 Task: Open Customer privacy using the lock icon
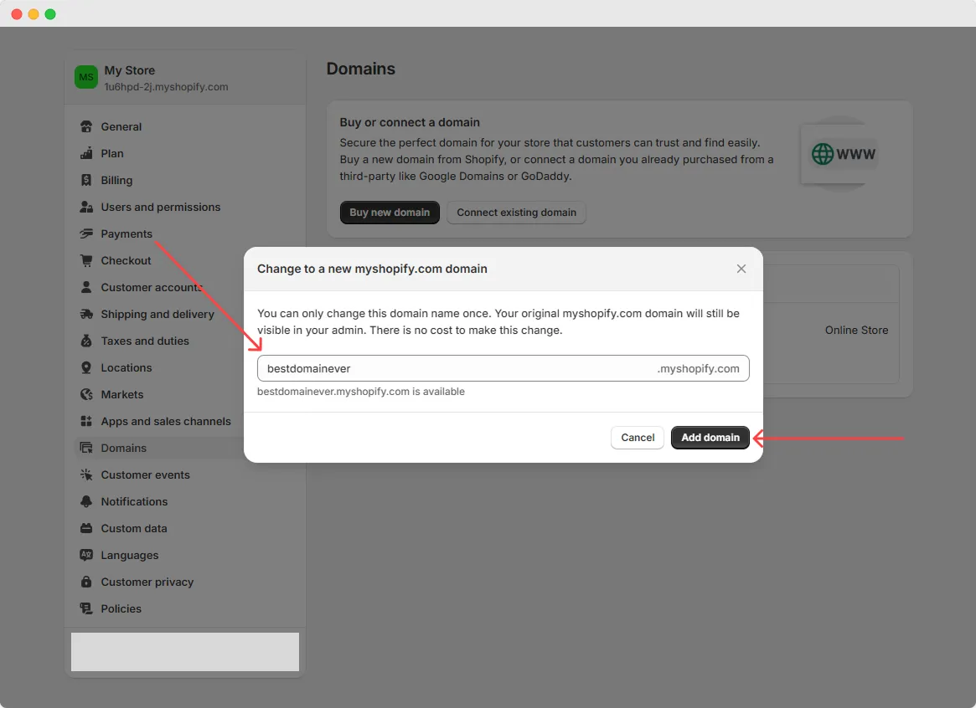[x=86, y=582]
